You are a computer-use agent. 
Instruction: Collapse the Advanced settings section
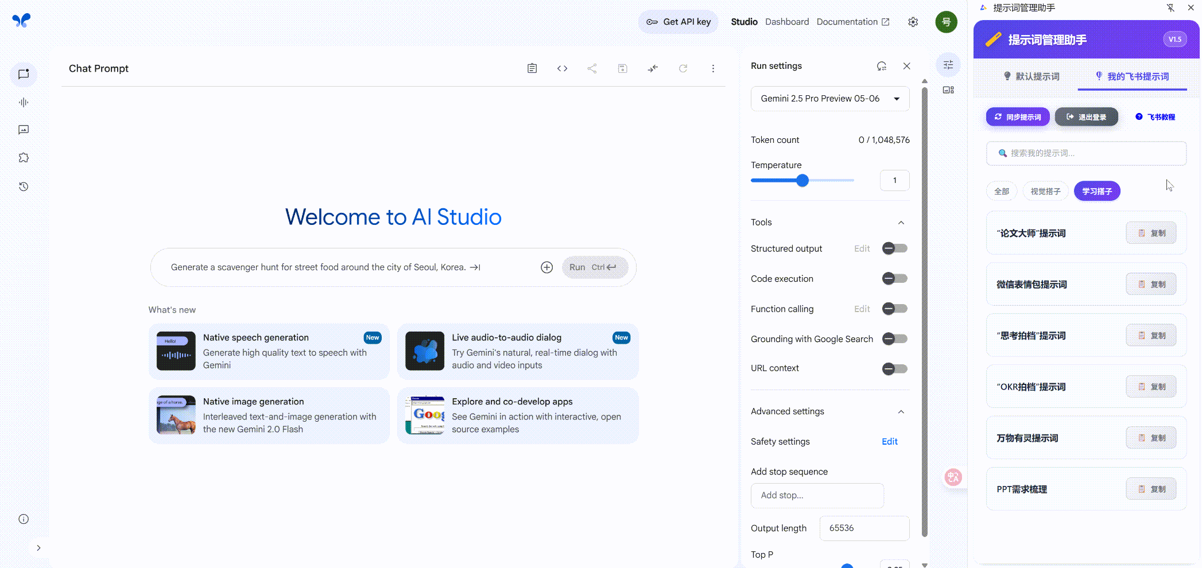pyautogui.click(x=901, y=412)
